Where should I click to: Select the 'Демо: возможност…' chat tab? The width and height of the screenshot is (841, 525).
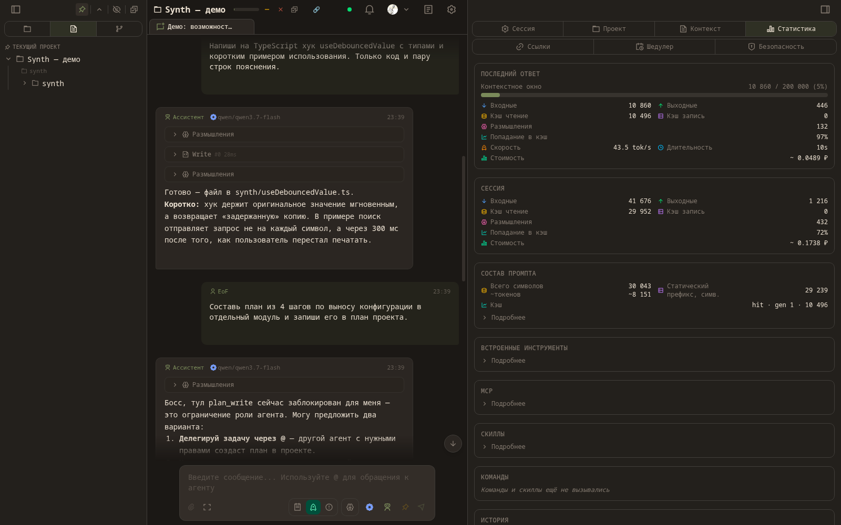click(202, 27)
